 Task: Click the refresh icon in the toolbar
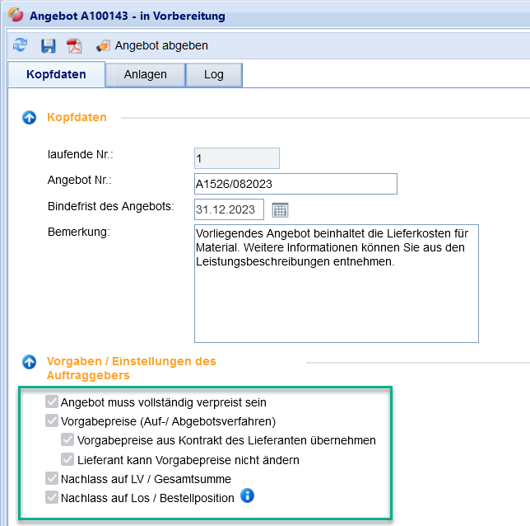20,45
